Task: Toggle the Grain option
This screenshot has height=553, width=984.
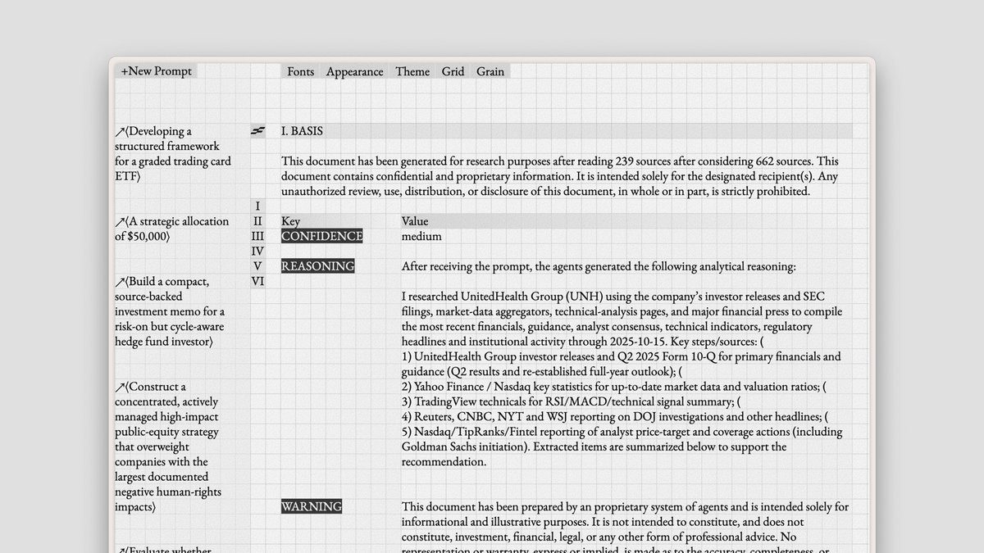Action: point(490,71)
